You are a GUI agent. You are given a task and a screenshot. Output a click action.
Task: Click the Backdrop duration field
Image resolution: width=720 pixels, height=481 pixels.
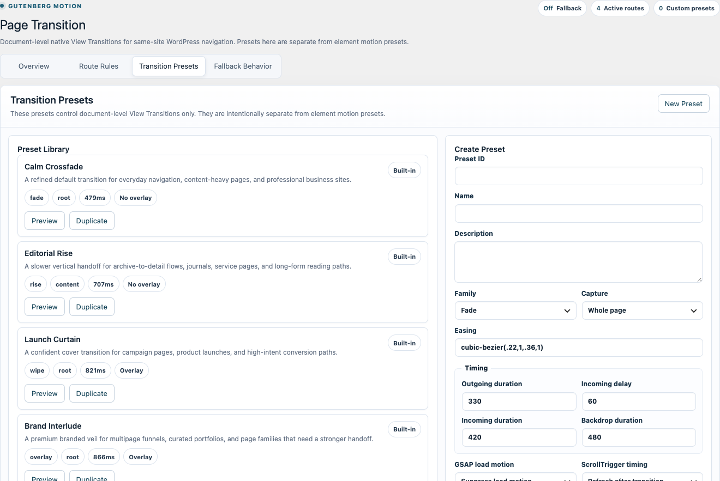click(x=639, y=437)
